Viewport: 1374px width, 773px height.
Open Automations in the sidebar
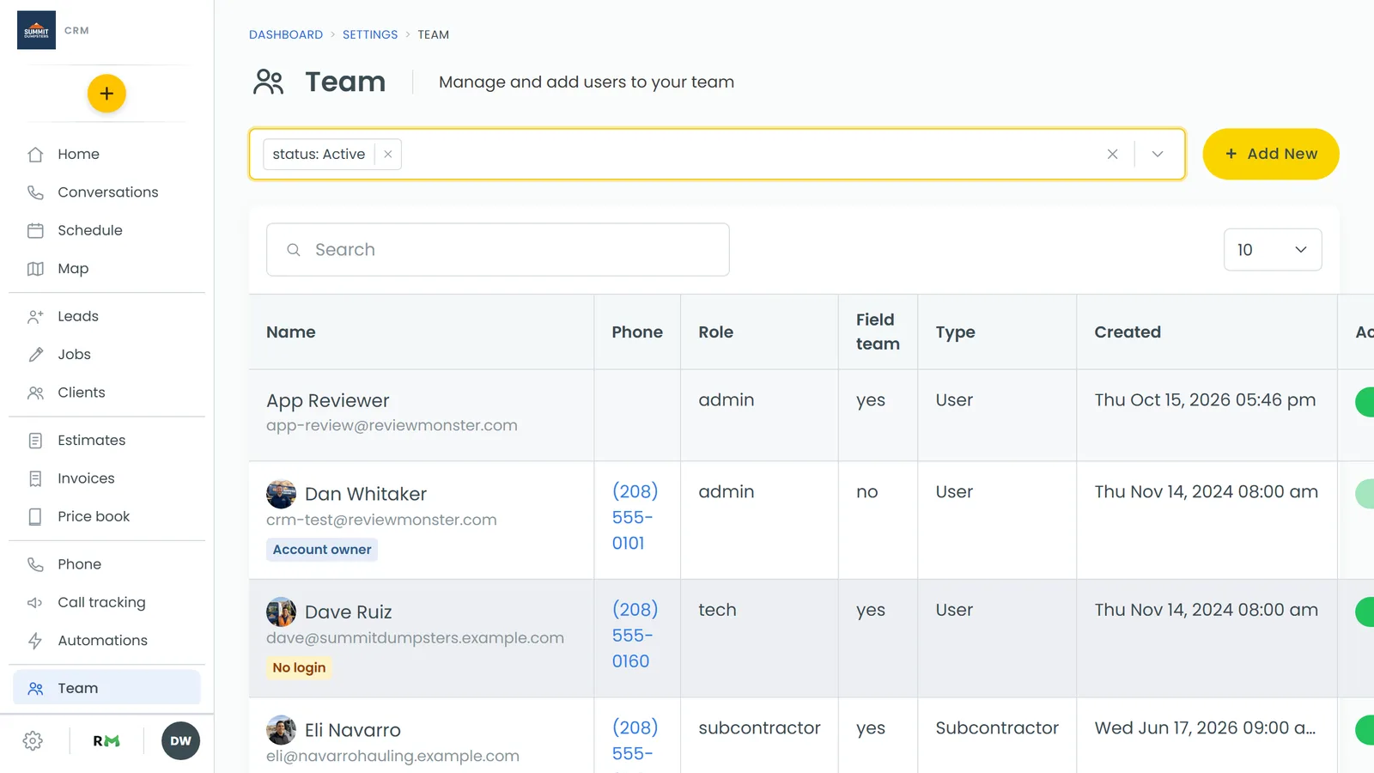[x=106, y=641]
